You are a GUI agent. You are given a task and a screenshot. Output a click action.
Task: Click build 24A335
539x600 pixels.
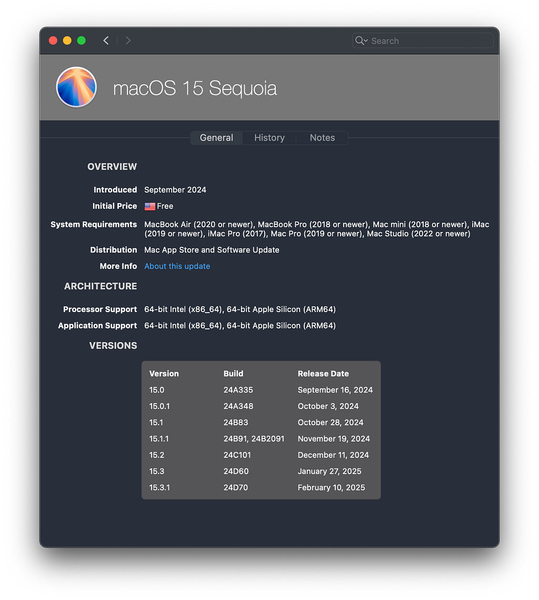(x=238, y=390)
